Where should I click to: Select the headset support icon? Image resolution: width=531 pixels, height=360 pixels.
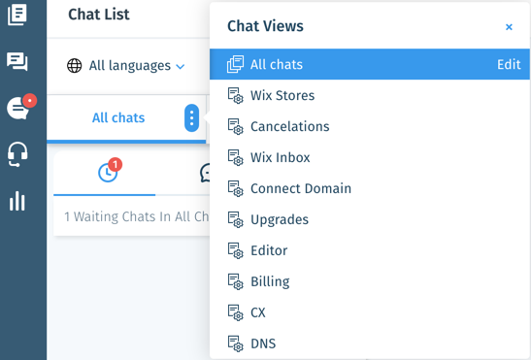17,154
